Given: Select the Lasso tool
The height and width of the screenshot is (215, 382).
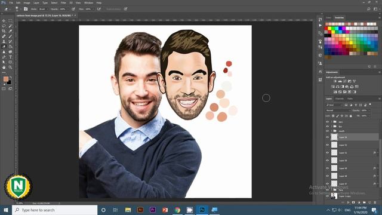Looking at the screenshot, I should [x=4, y=26].
